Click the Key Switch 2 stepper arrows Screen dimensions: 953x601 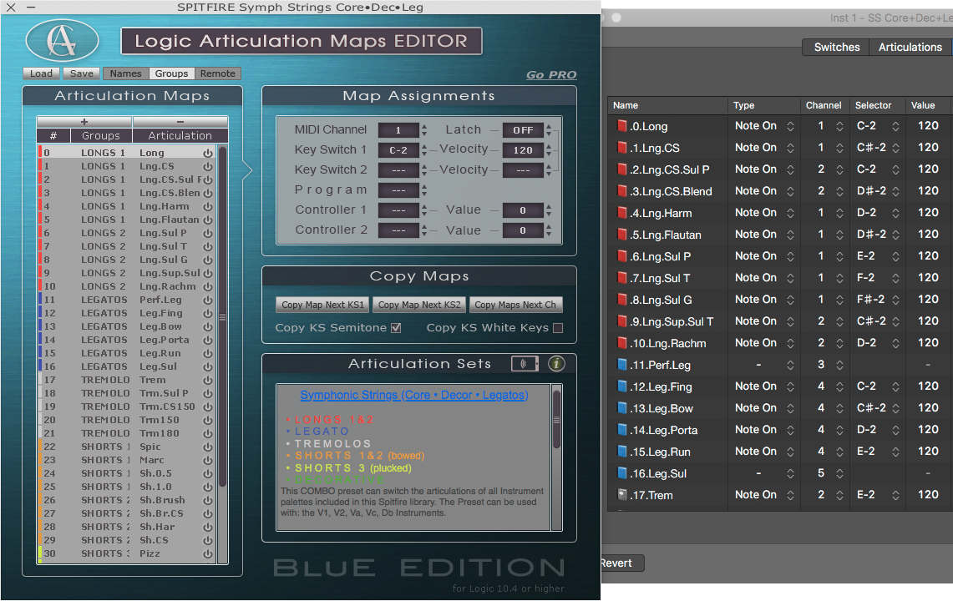click(424, 170)
